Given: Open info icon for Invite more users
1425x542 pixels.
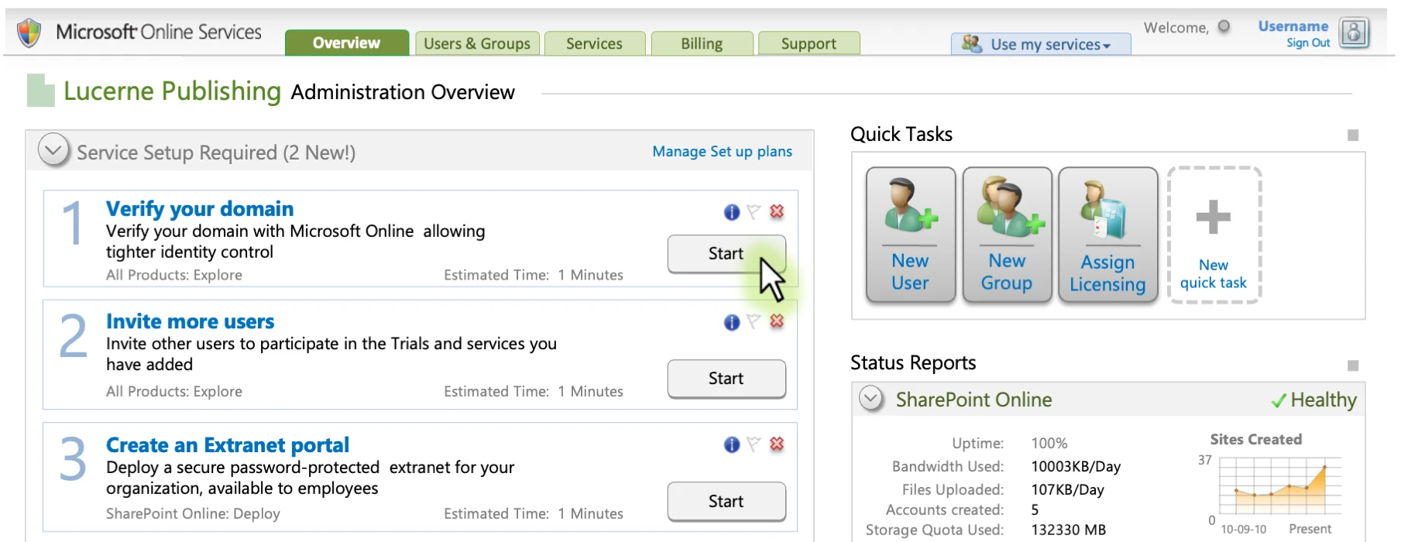Looking at the screenshot, I should 731,322.
